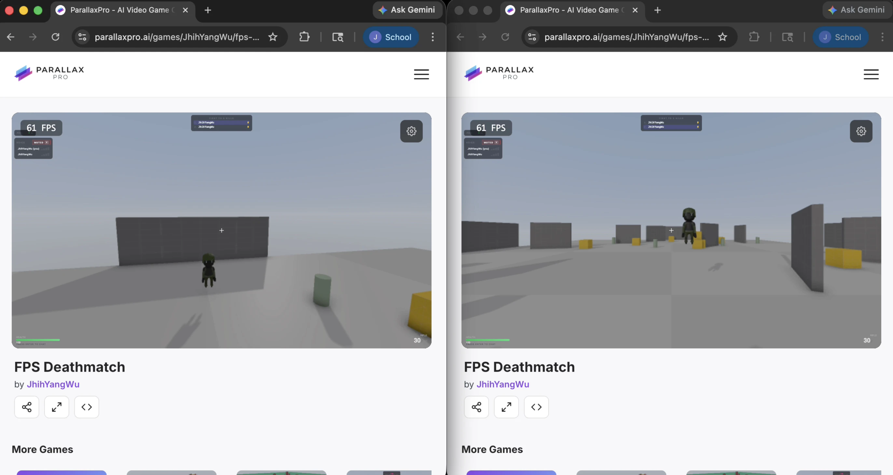
Task: Visit JhihYangWu author link in left page
Action: click(x=53, y=384)
